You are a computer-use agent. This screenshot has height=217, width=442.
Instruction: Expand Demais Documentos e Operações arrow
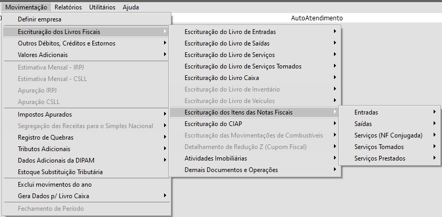(335, 169)
